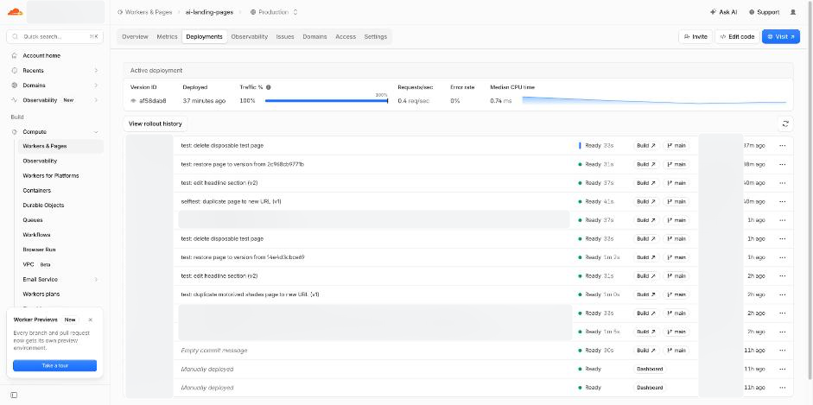Viewport: 813px width, 405px height.
Task: Click Workers & Pages breadcrumb link
Action: [x=144, y=12]
